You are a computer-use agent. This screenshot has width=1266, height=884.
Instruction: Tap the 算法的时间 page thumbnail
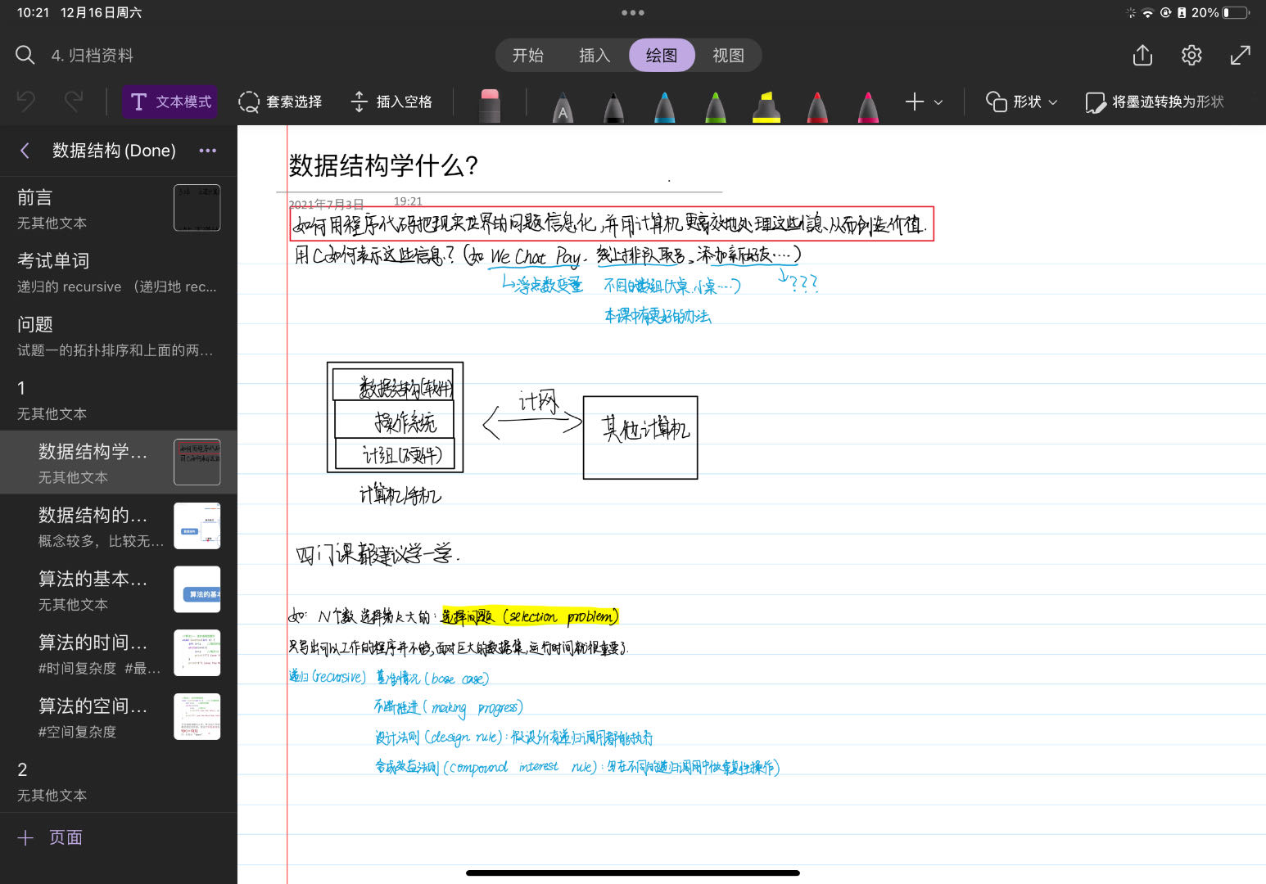click(x=197, y=652)
